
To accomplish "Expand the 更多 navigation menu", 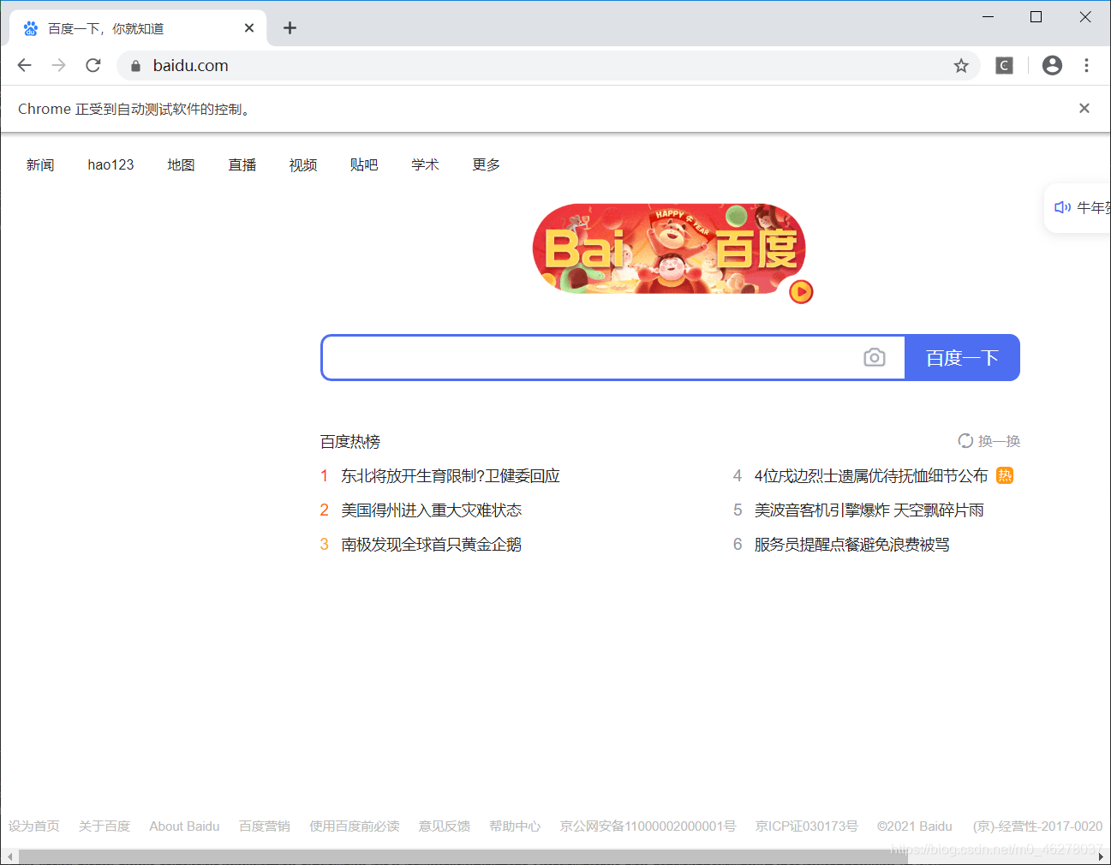I will point(486,164).
